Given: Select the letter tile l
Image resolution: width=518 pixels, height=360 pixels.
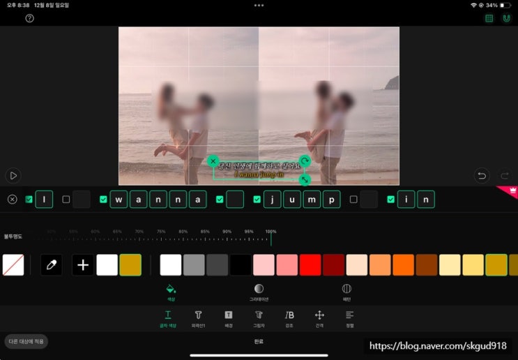Looking at the screenshot, I should [44, 200].
